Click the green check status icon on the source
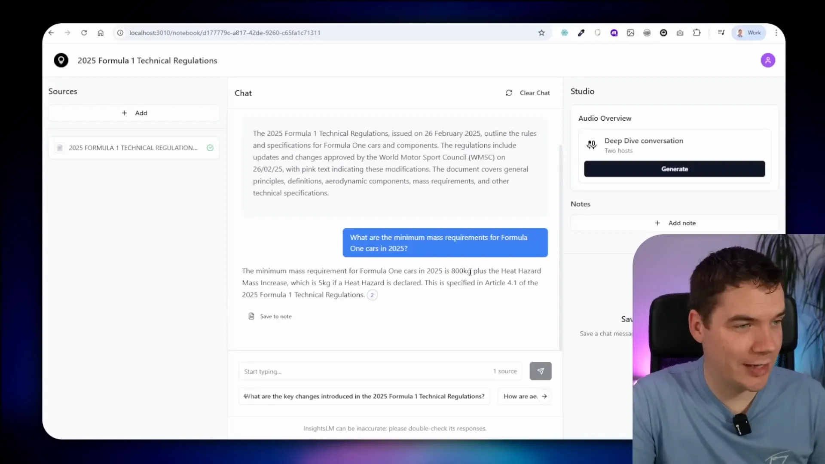 (210, 148)
